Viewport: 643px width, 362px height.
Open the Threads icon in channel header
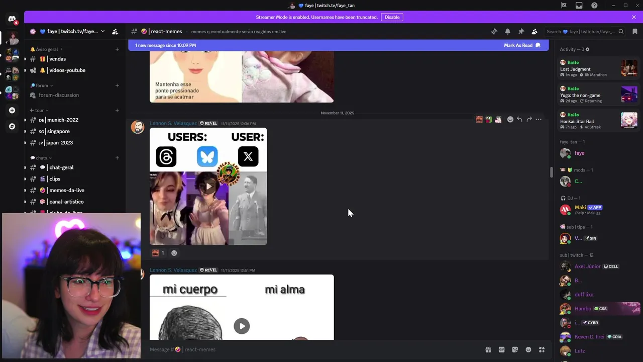tap(494, 31)
